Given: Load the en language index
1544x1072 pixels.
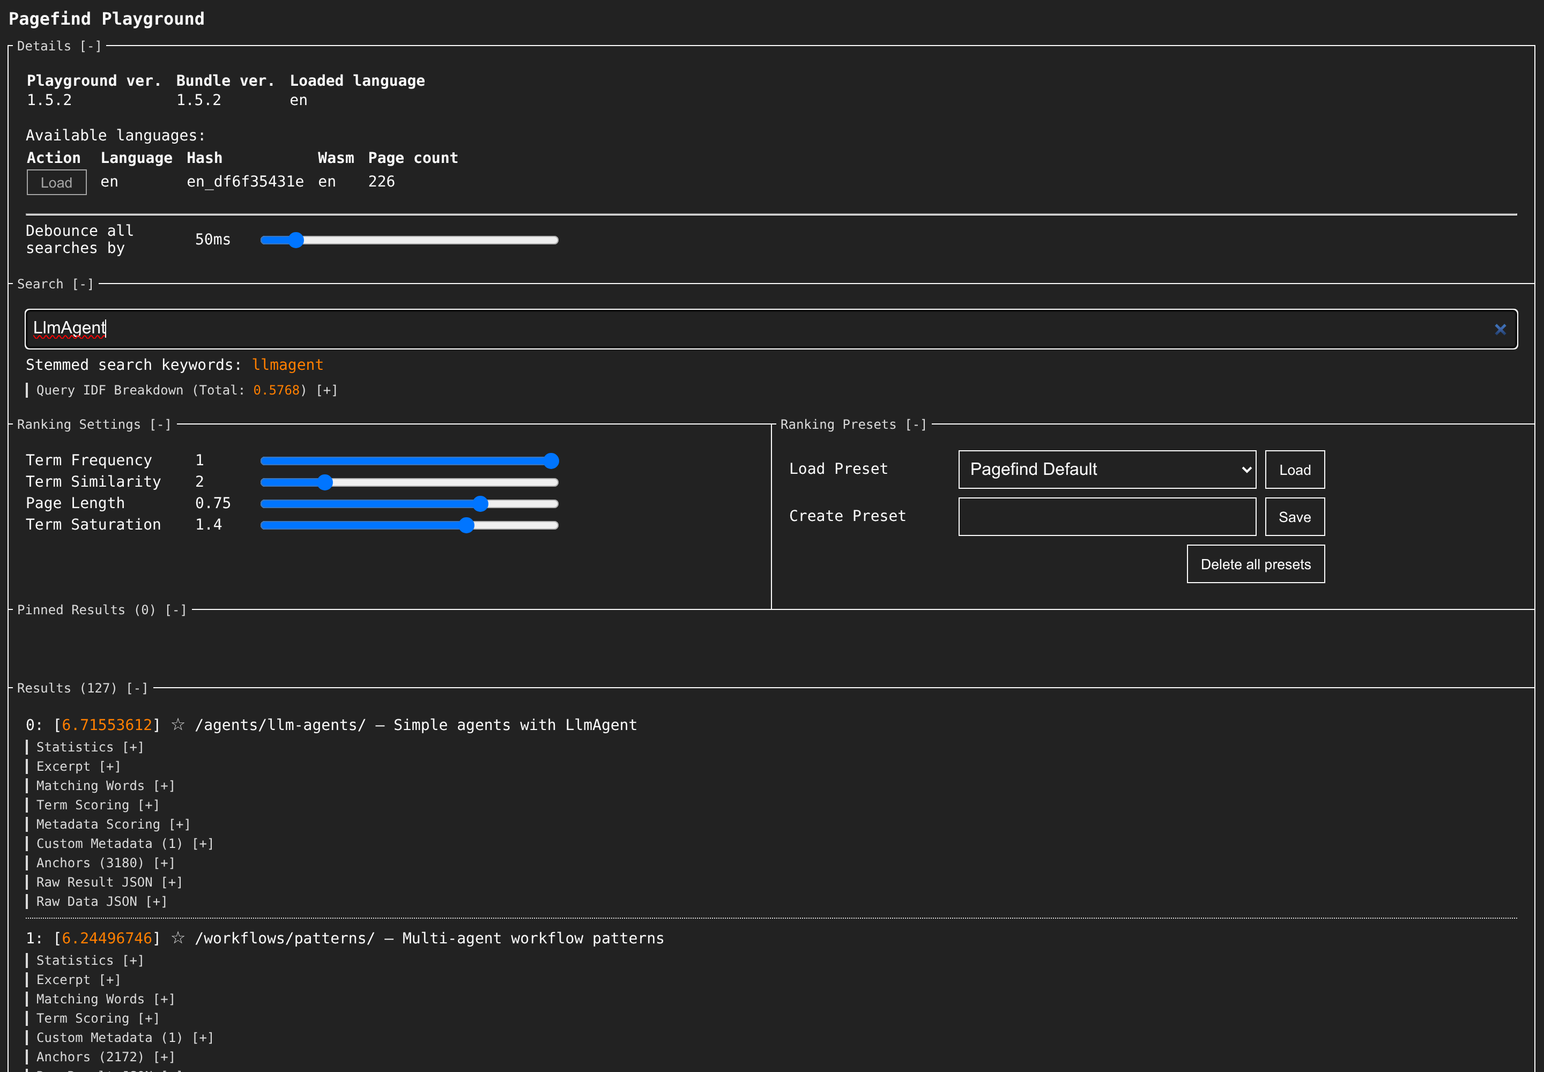Looking at the screenshot, I should pyautogui.click(x=56, y=183).
